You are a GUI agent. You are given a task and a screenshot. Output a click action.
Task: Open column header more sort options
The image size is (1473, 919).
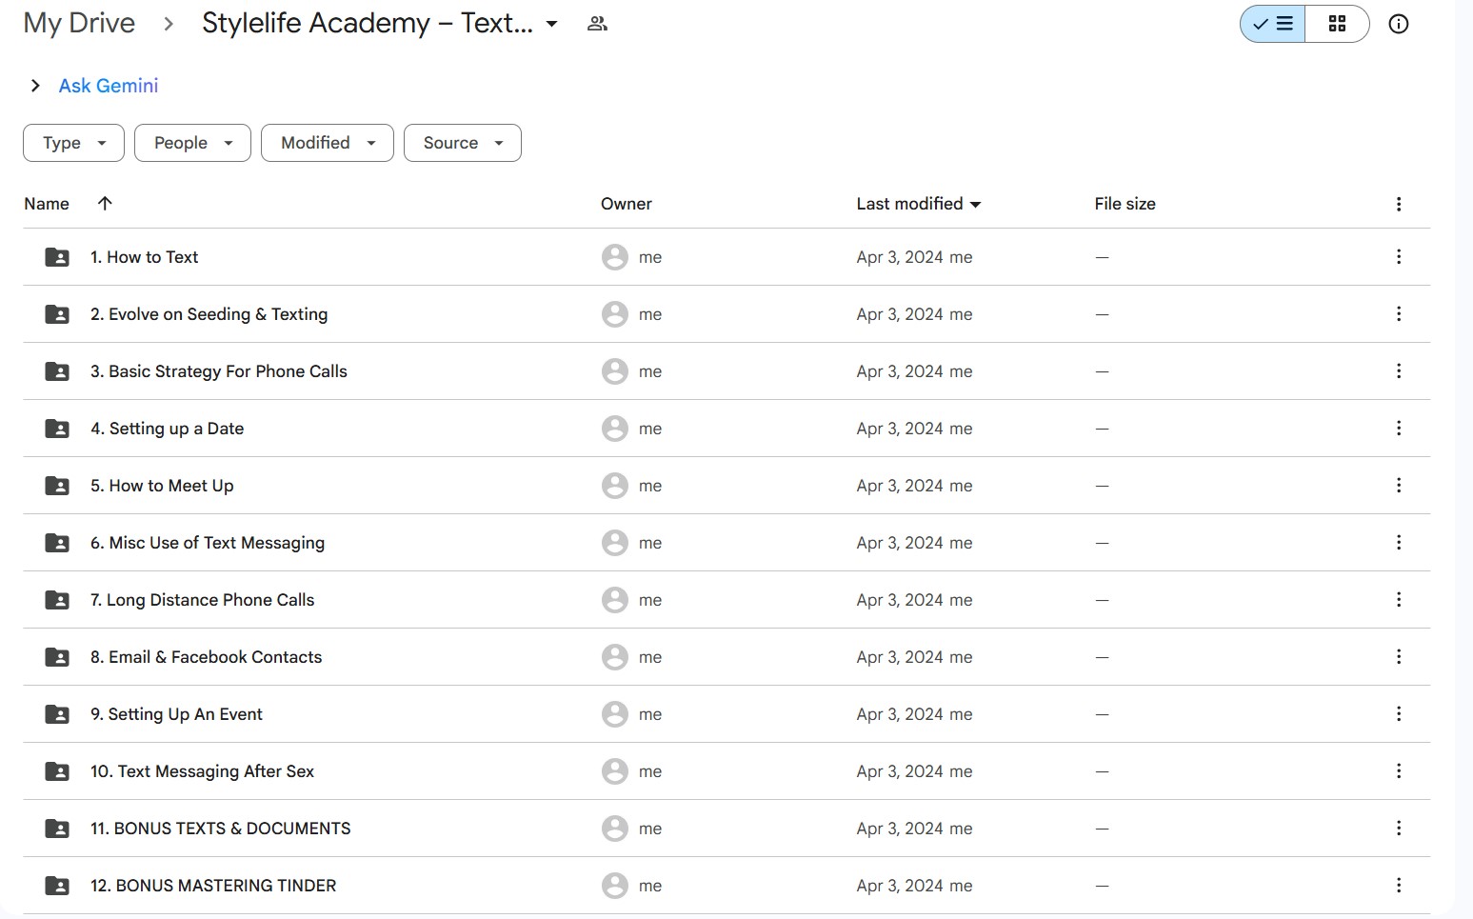click(1398, 204)
